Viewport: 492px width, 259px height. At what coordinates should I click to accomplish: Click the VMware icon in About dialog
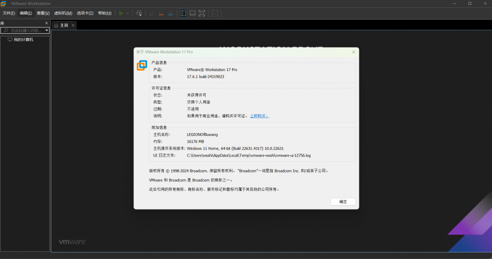click(142, 65)
